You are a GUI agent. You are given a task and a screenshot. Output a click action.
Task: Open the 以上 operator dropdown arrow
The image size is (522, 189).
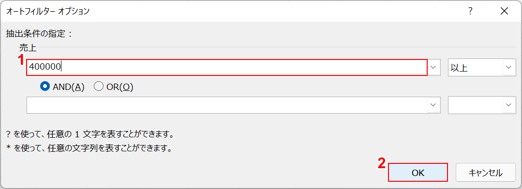pos(508,68)
